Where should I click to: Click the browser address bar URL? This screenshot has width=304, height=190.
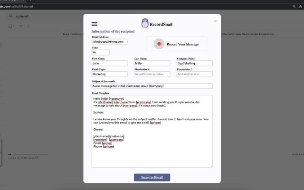17,6
